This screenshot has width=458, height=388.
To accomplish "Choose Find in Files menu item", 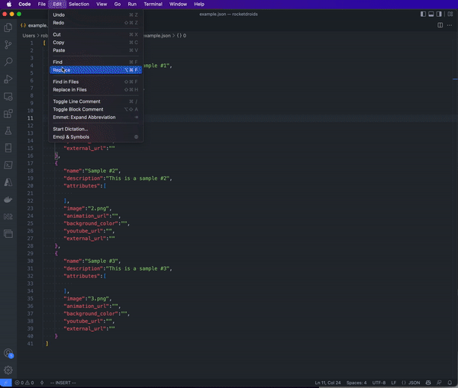I will 95,82.
